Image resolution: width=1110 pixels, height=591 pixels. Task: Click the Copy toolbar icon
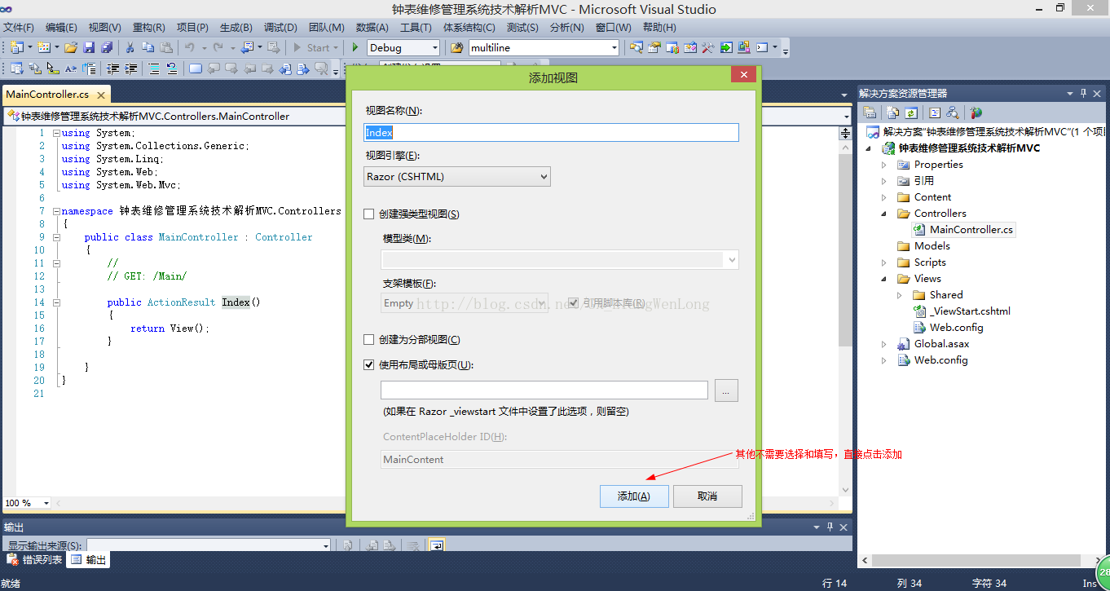point(148,47)
